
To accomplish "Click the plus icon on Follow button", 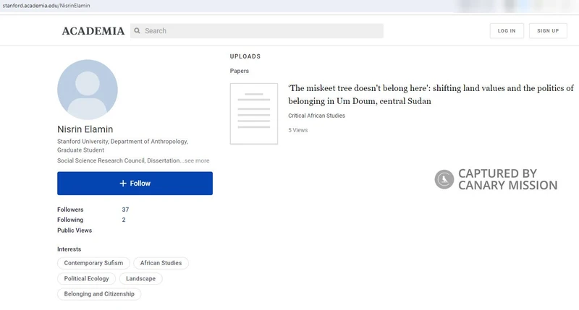I will tap(123, 184).
